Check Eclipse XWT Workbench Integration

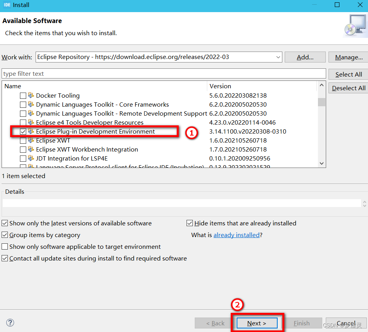click(x=23, y=150)
